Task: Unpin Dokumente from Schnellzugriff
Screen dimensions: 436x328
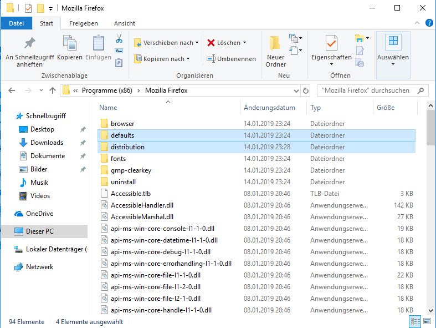Action: 83,156
